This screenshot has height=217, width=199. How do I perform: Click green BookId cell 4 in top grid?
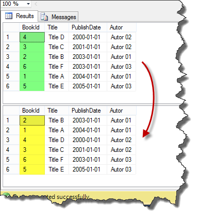point(32,37)
